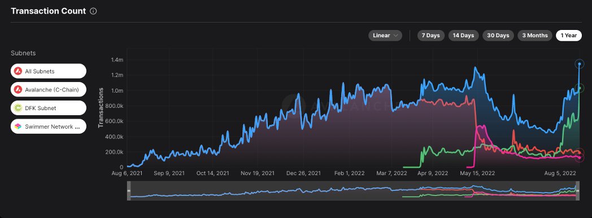Toggle the Avalanche (C-Chain) series

(49, 89)
